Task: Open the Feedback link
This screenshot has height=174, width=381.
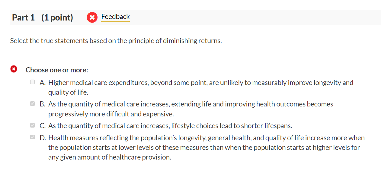Action: click(116, 17)
